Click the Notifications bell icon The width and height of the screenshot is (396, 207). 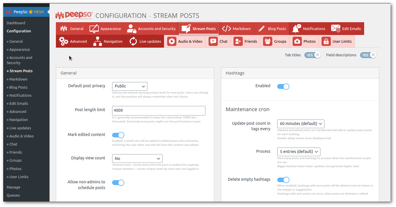click(296, 29)
